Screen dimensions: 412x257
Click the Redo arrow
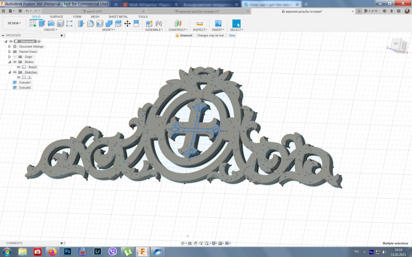[x=35, y=11]
